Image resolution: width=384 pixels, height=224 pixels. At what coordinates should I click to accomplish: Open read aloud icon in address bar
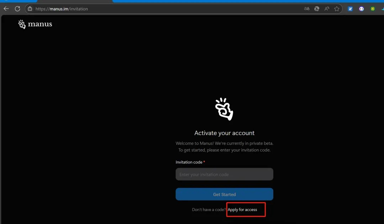click(327, 9)
